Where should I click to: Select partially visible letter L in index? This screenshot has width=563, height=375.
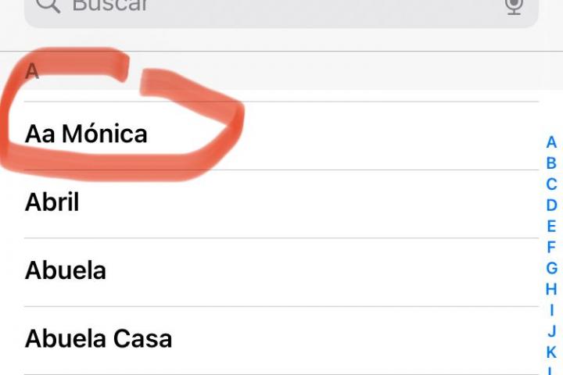tap(551, 371)
